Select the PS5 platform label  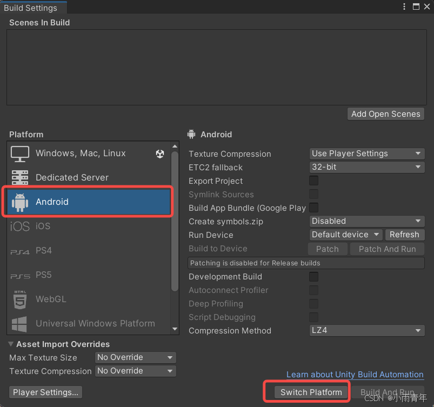[x=44, y=275]
